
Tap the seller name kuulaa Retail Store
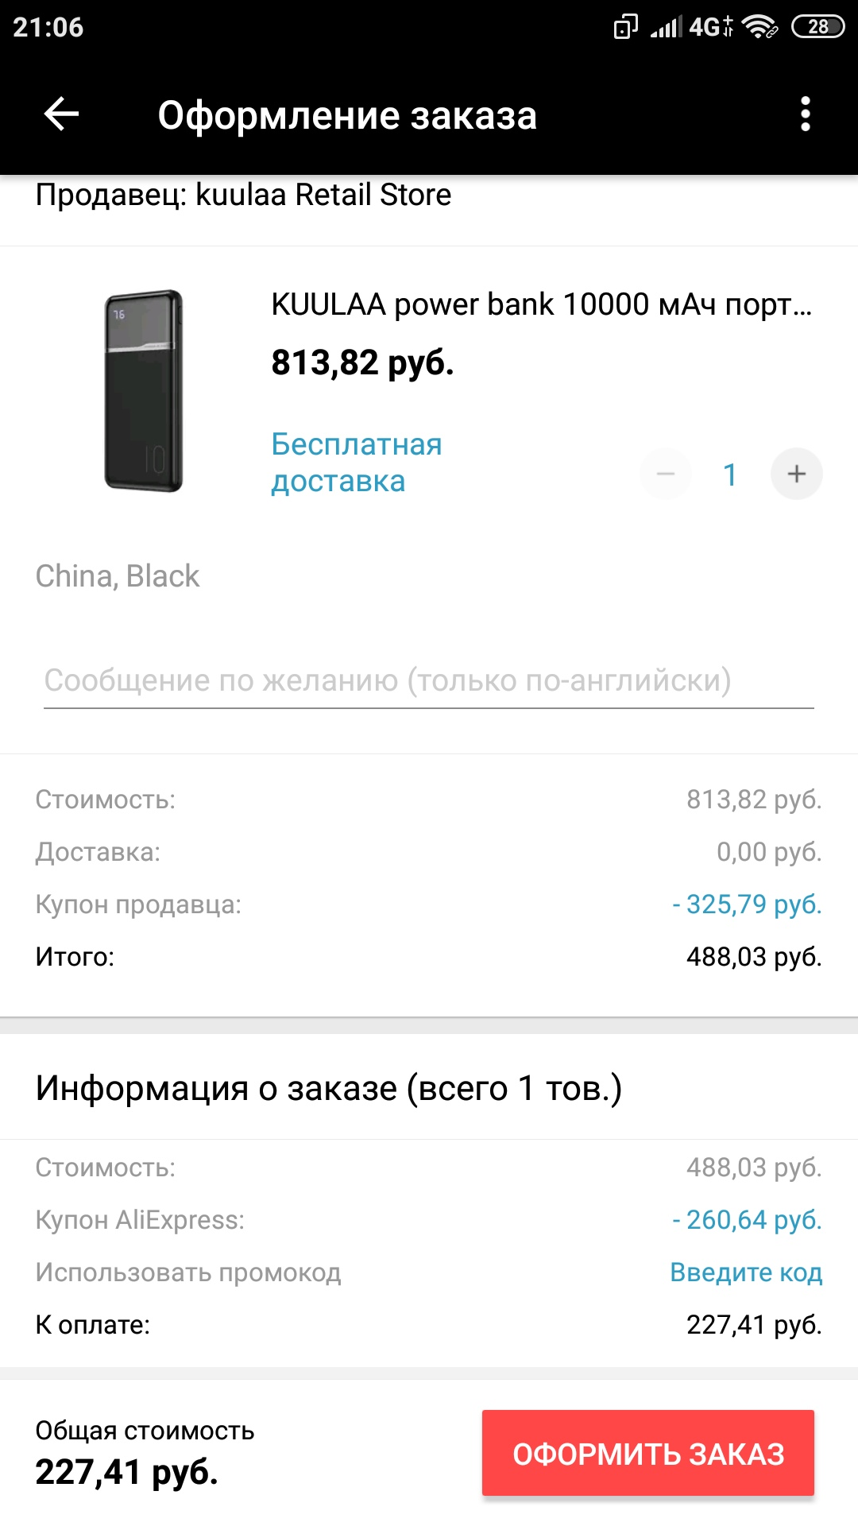coord(323,195)
